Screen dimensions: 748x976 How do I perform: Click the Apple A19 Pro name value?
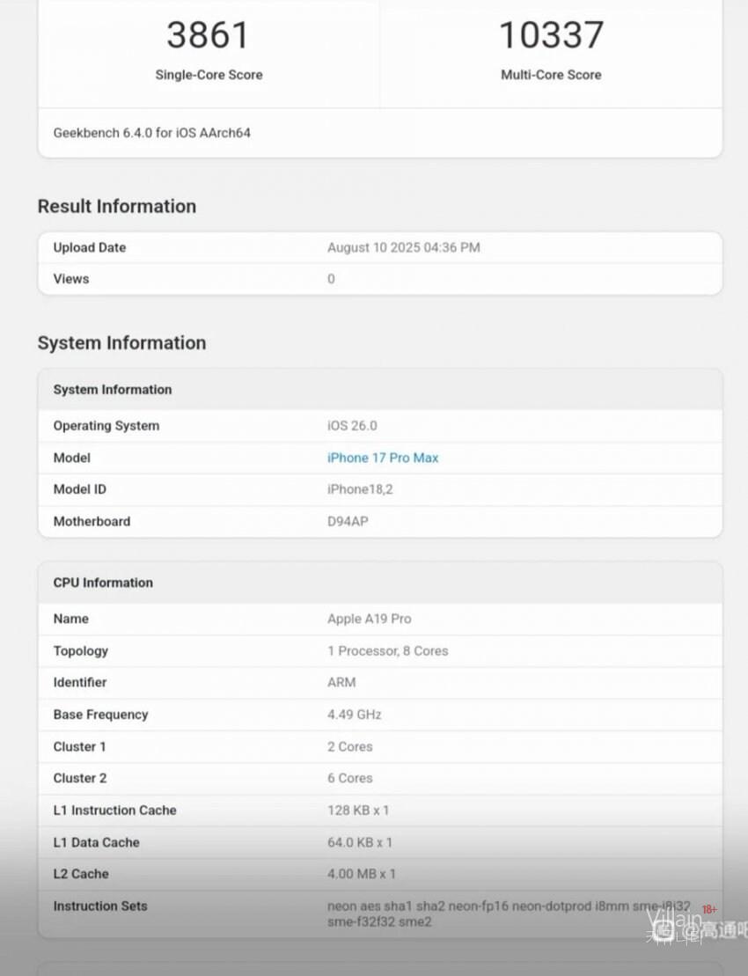coord(369,619)
